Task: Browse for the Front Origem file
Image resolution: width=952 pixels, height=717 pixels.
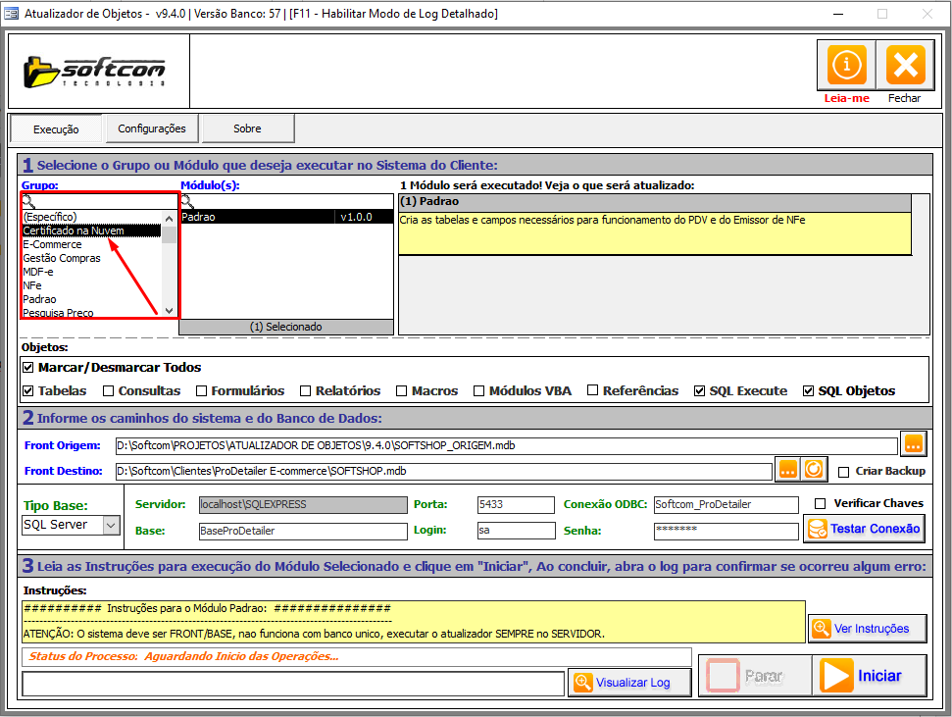Action: pyautogui.click(x=914, y=444)
